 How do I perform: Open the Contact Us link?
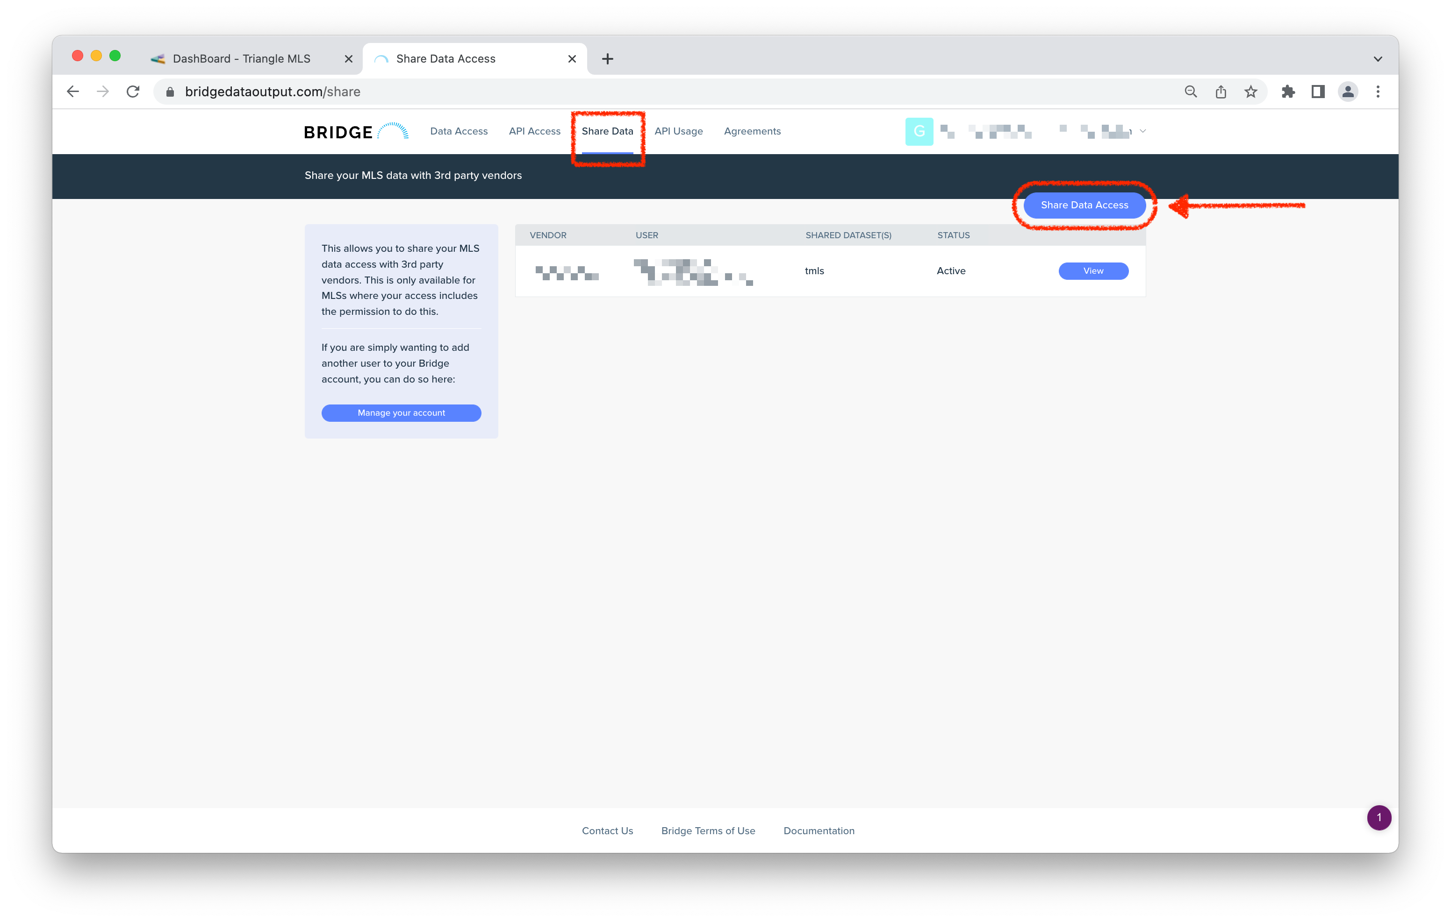coord(607,830)
